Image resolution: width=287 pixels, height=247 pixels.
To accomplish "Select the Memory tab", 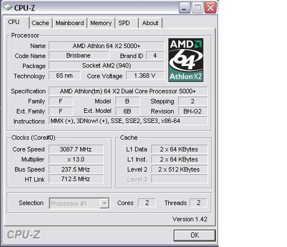I will (101, 23).
